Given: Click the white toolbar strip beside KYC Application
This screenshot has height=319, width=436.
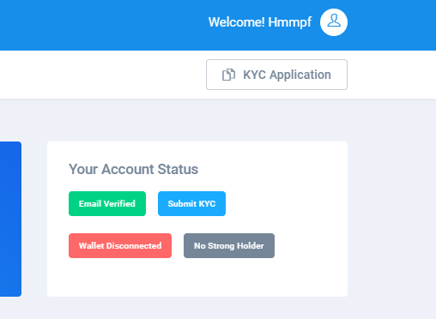Looking at the screenshot, I should tap(103, 75).
